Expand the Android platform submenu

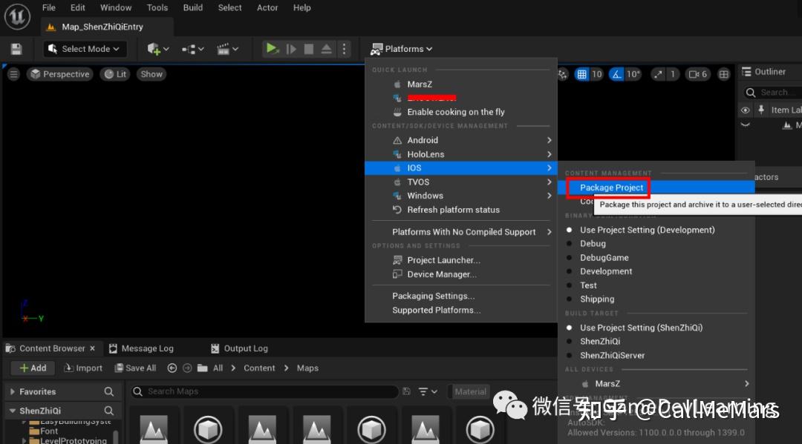461,140
